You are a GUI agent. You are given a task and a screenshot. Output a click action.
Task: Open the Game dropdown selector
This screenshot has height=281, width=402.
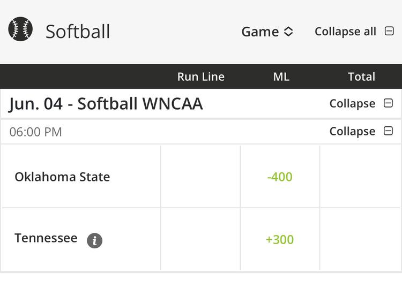click(267, 32)
